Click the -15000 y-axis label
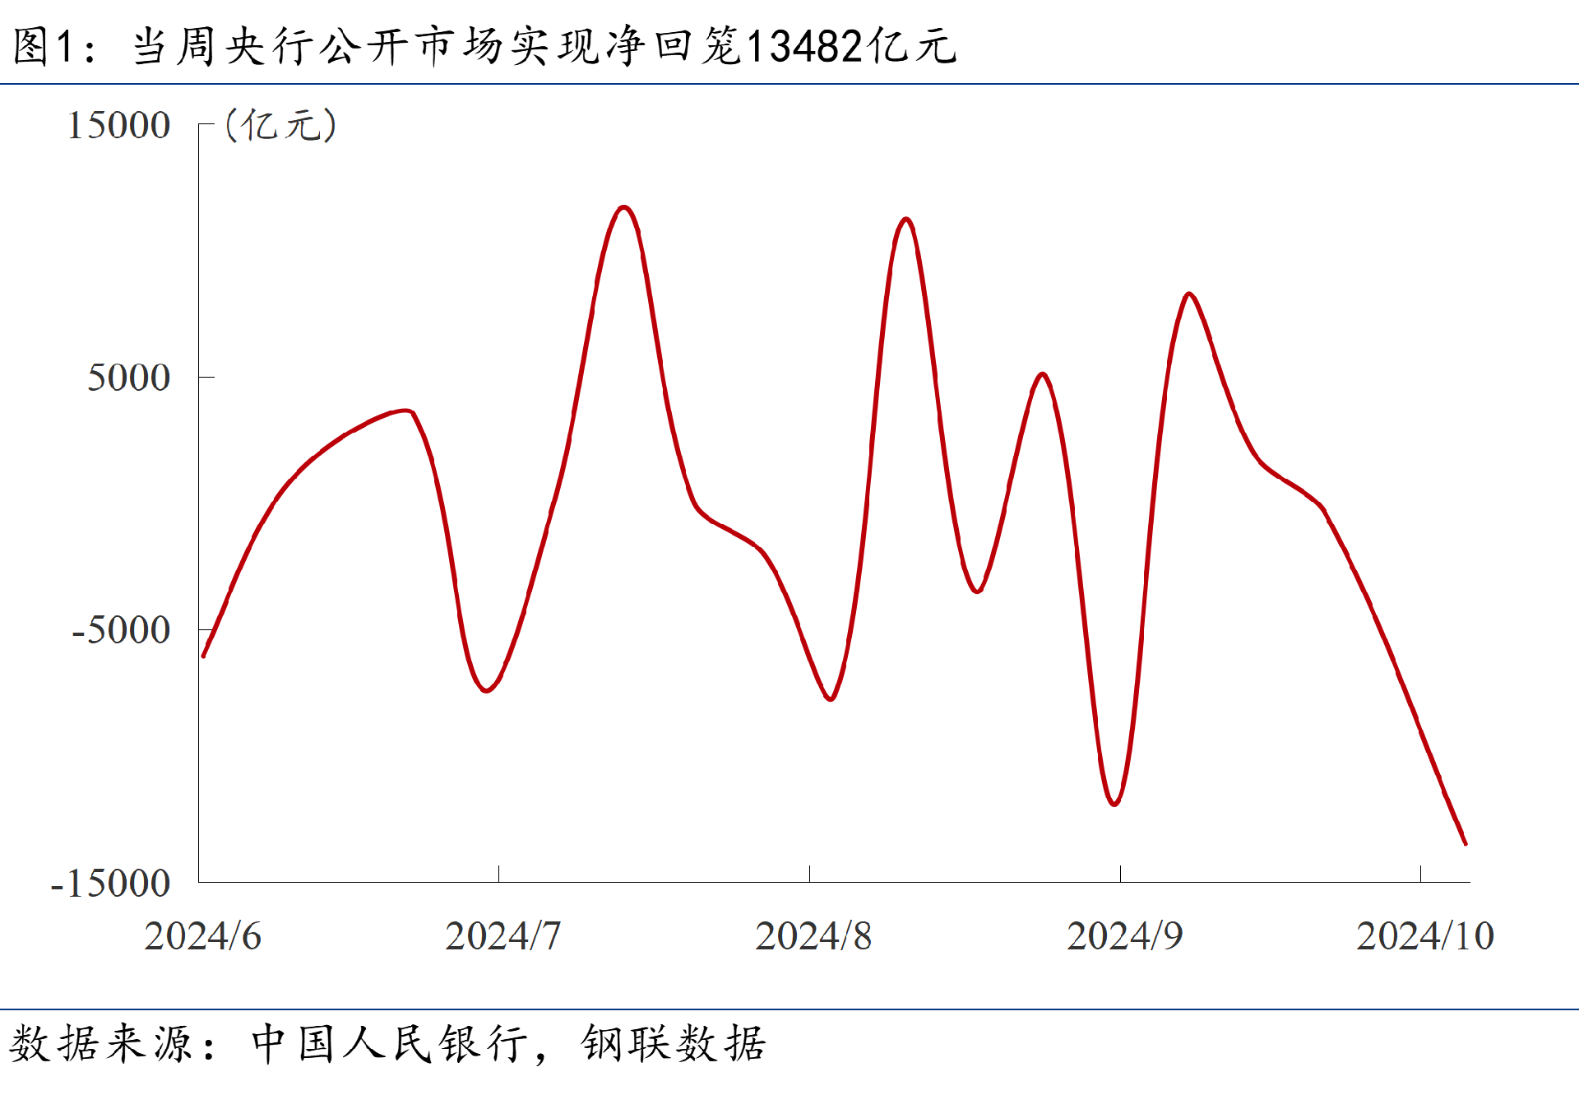Image resolution: width=1579 pixels, height=1095 pixels. (x=110, y=884)
